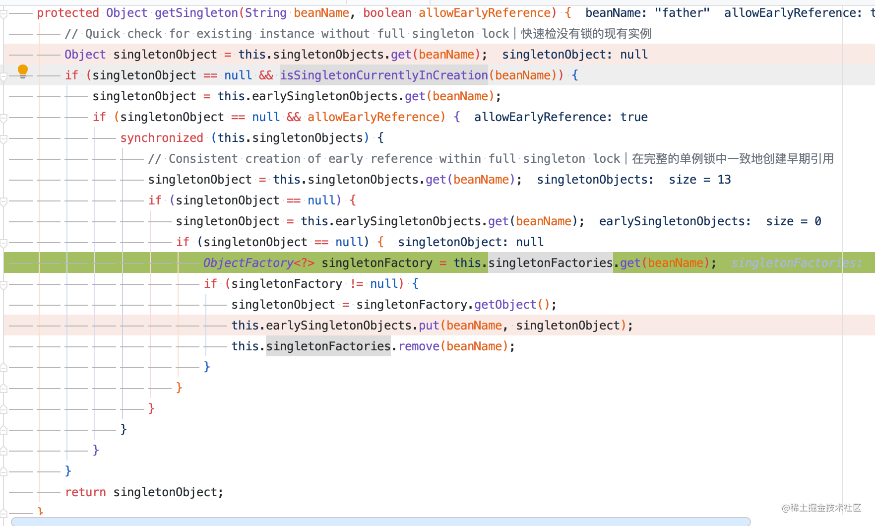Select the isSingletonCurrentlyInCreation method call
Screen dimensions: 875x526
tap(384, 75)
